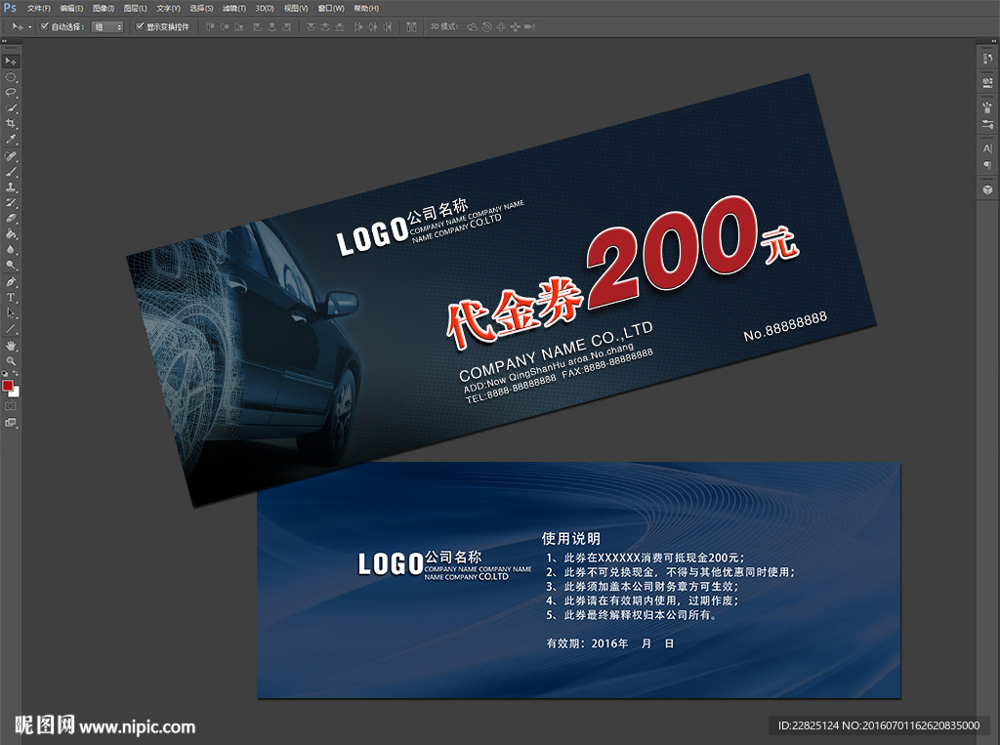The height and width of the screenshot is (745, 1000).
Task: Swap foreground and background colors
Action: [x=16, y=374]
